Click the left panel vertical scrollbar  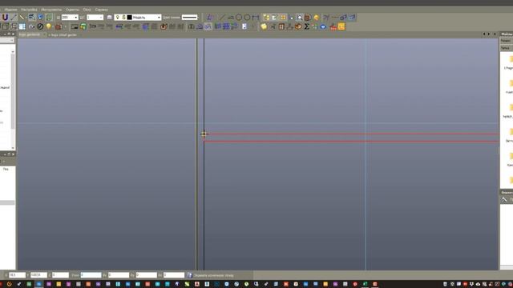(13, 91)
